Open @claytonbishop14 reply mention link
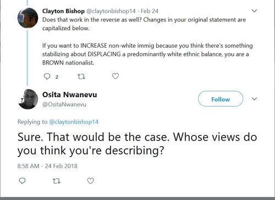 point(74,122)
